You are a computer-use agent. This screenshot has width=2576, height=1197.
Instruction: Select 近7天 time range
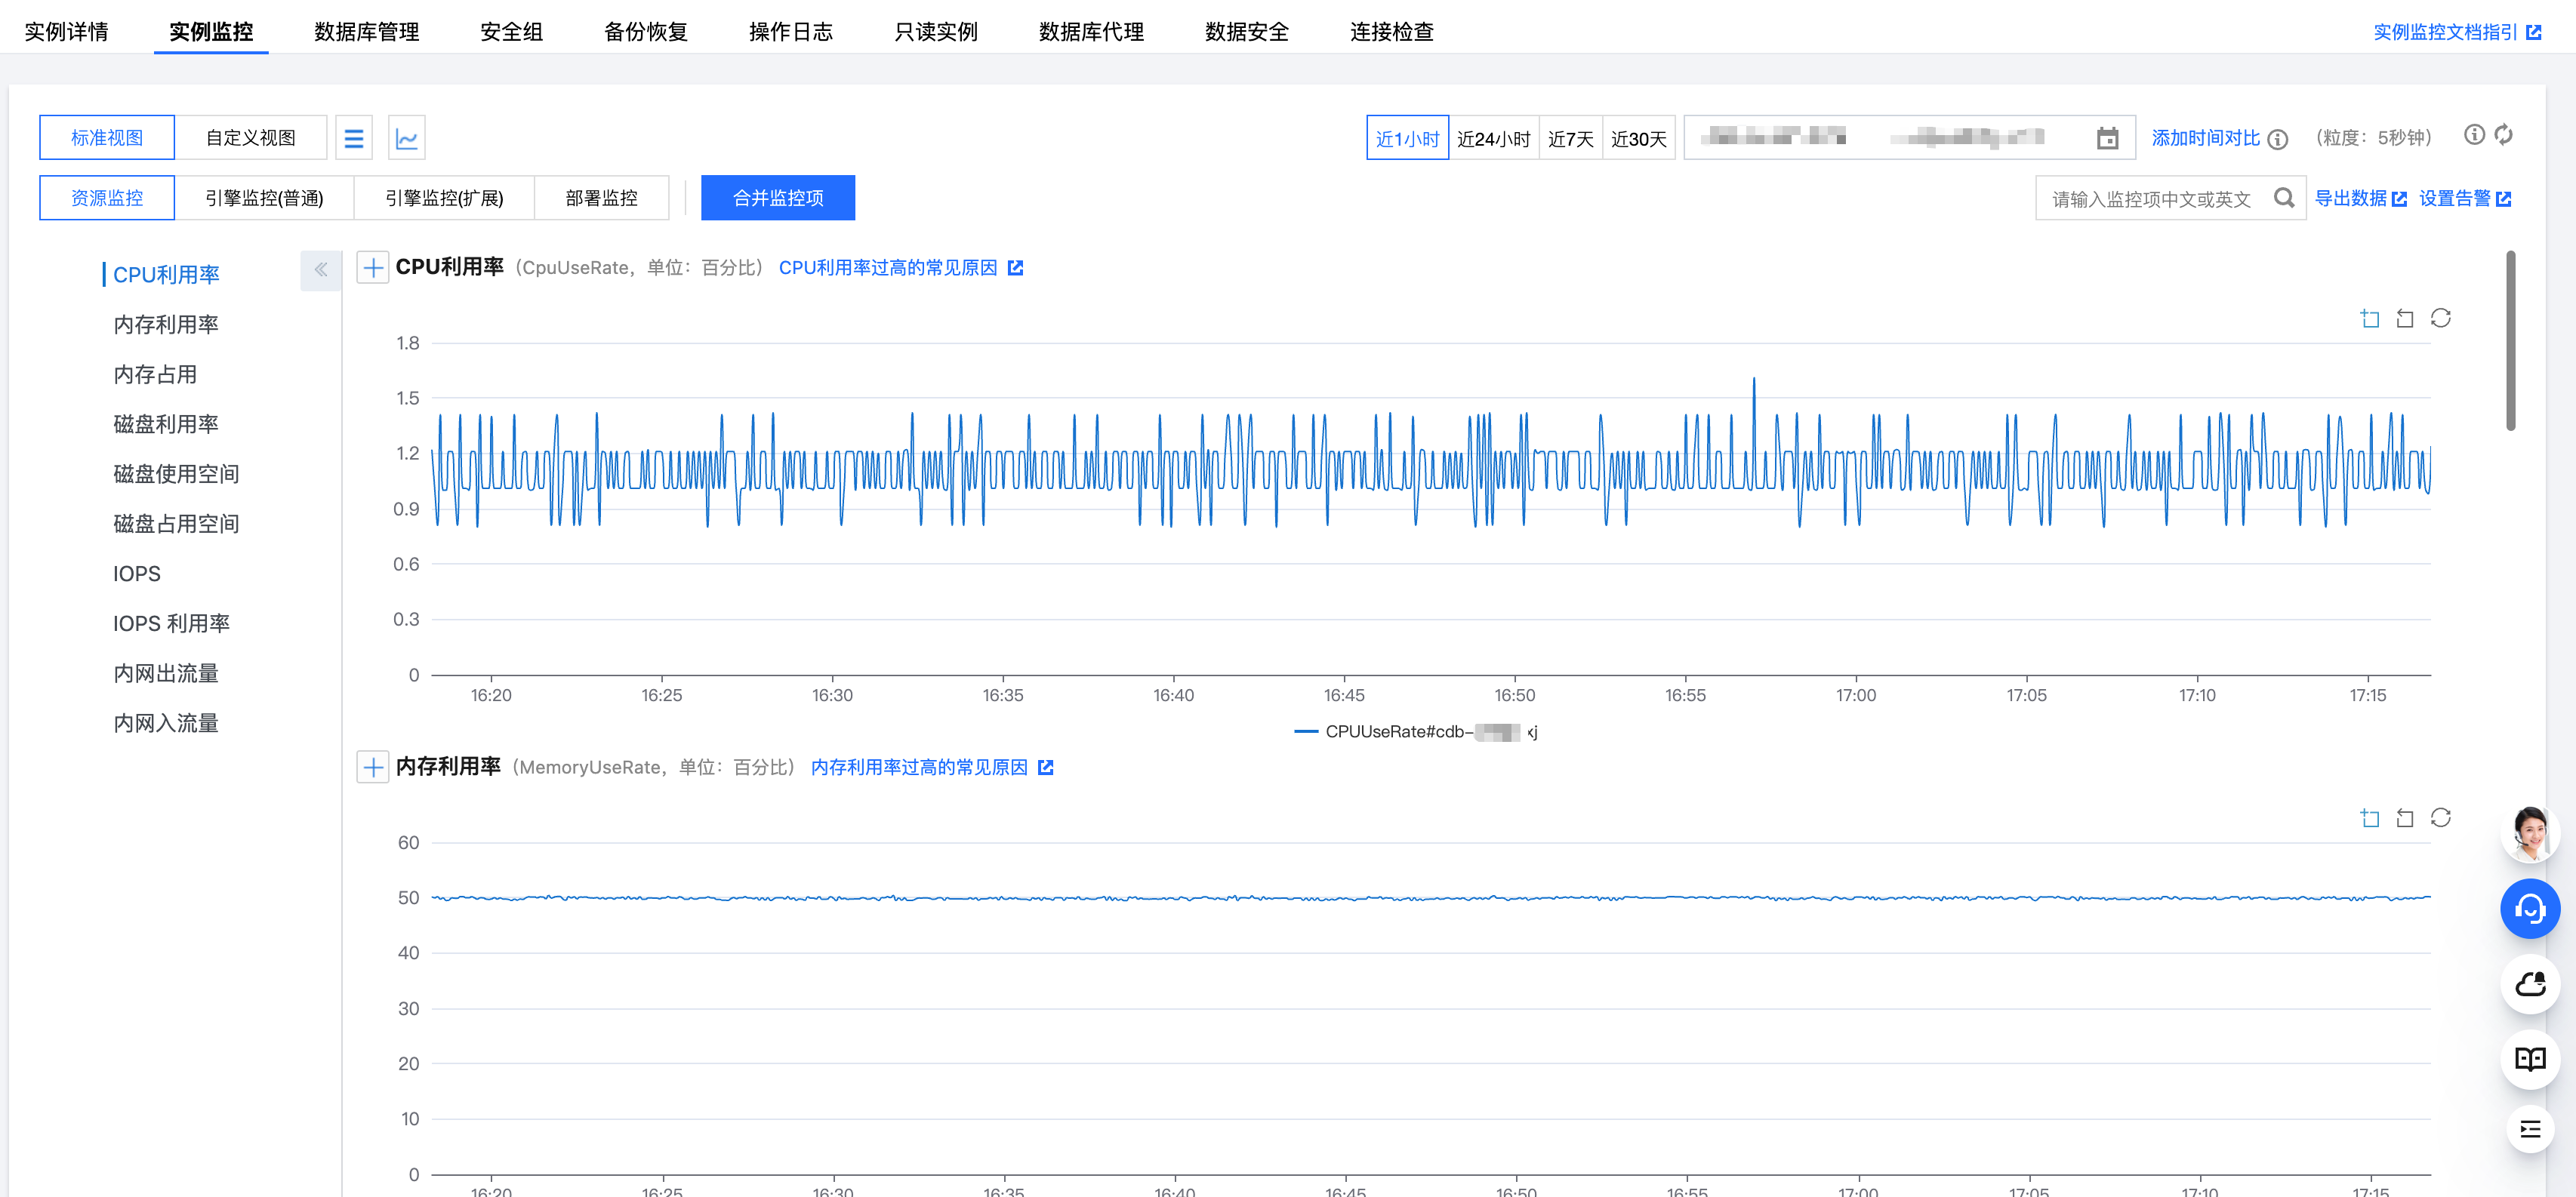click(1570, 138)
